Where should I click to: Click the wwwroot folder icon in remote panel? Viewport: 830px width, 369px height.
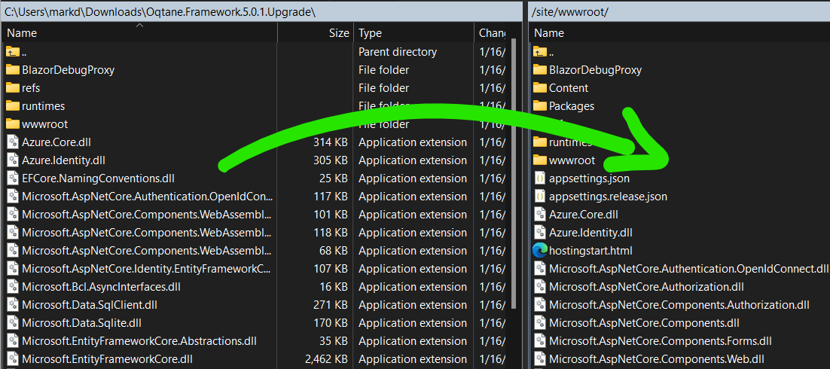click(539, 160)
